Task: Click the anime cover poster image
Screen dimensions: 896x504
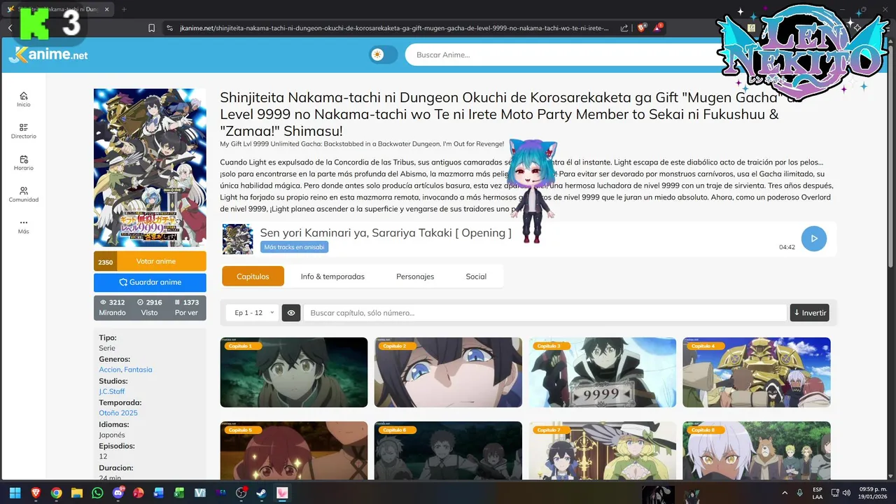Action: [x=150, y=167]
